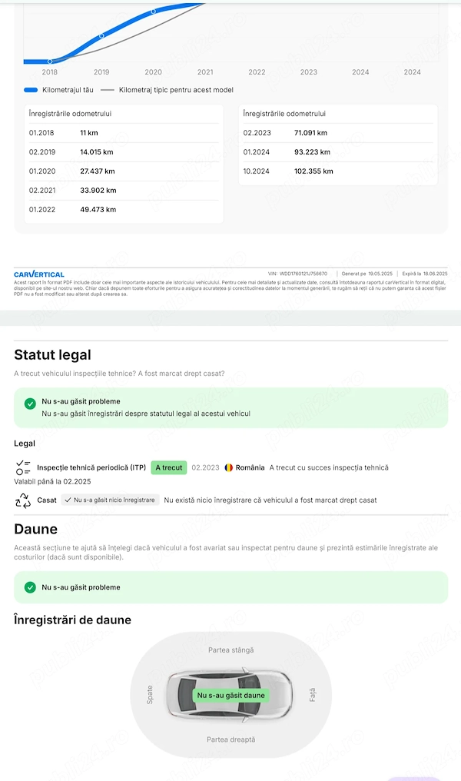Click the Casat recycle icon
This screenshot has height=781, width=461.
23,500
